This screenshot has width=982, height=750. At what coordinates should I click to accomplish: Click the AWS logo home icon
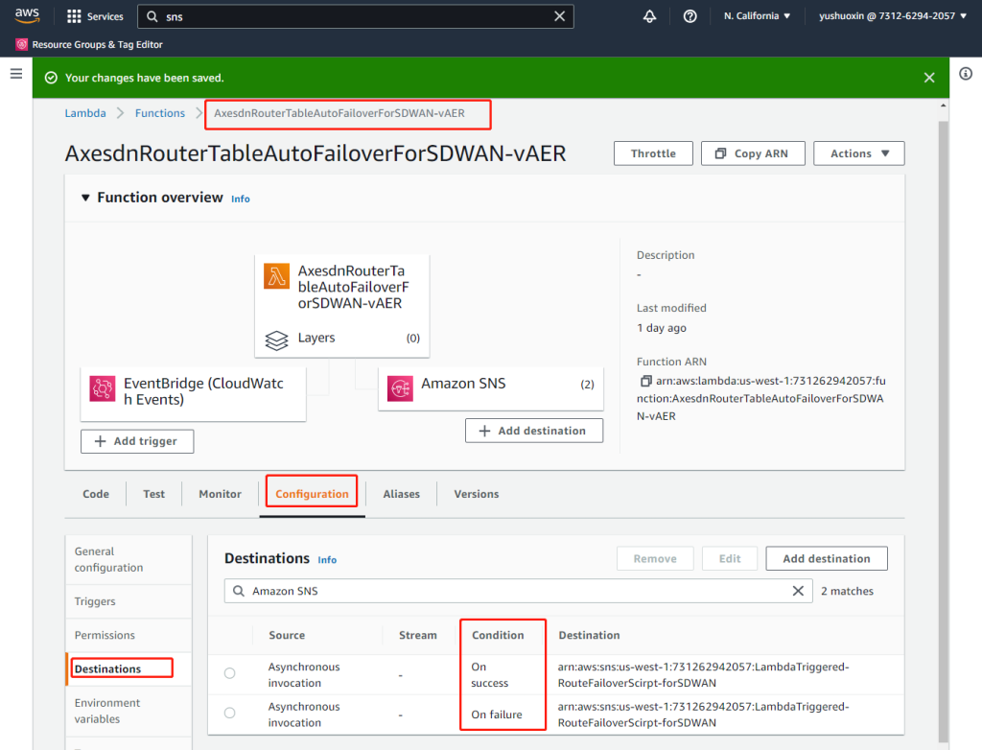(27, 16)
